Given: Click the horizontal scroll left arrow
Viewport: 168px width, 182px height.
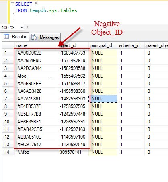Looking at the screenshot, I should (x=27, y=27).
